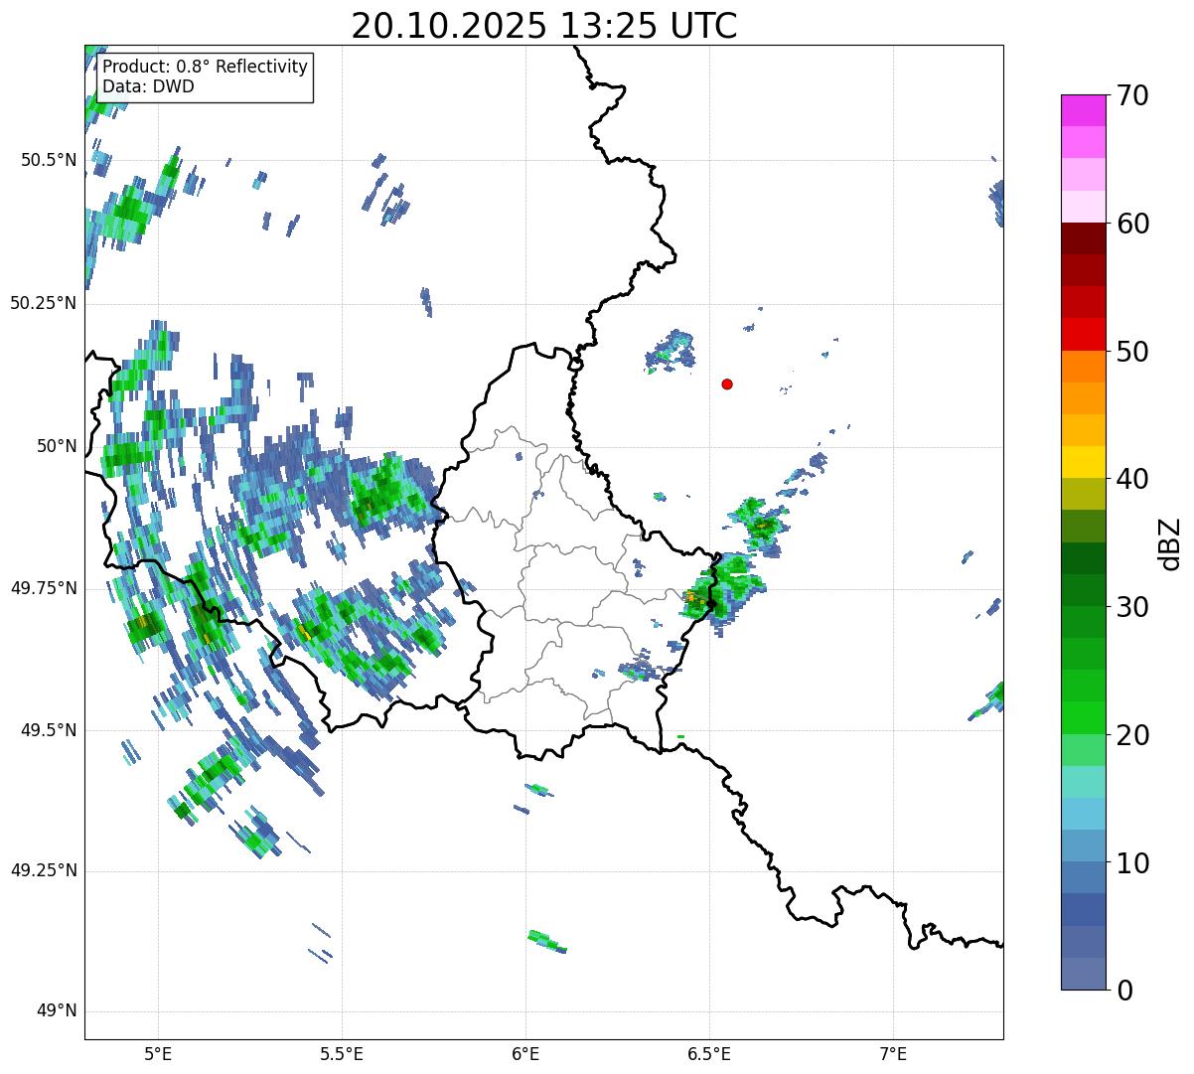Click the yellow colorbar segment above 40

(x=1084, y=462)
